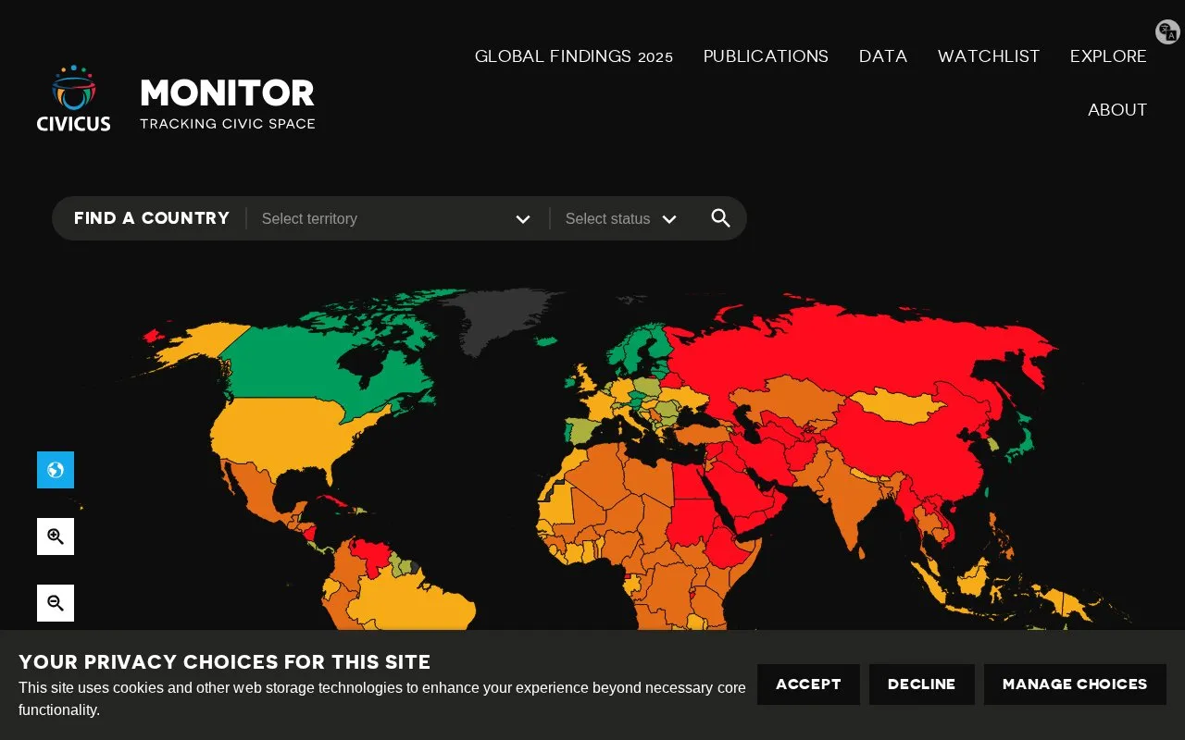Open the Global Findings 2025 menu
Image resolution: width=1185 pixels, height=740 pixels.
[574, 56]
